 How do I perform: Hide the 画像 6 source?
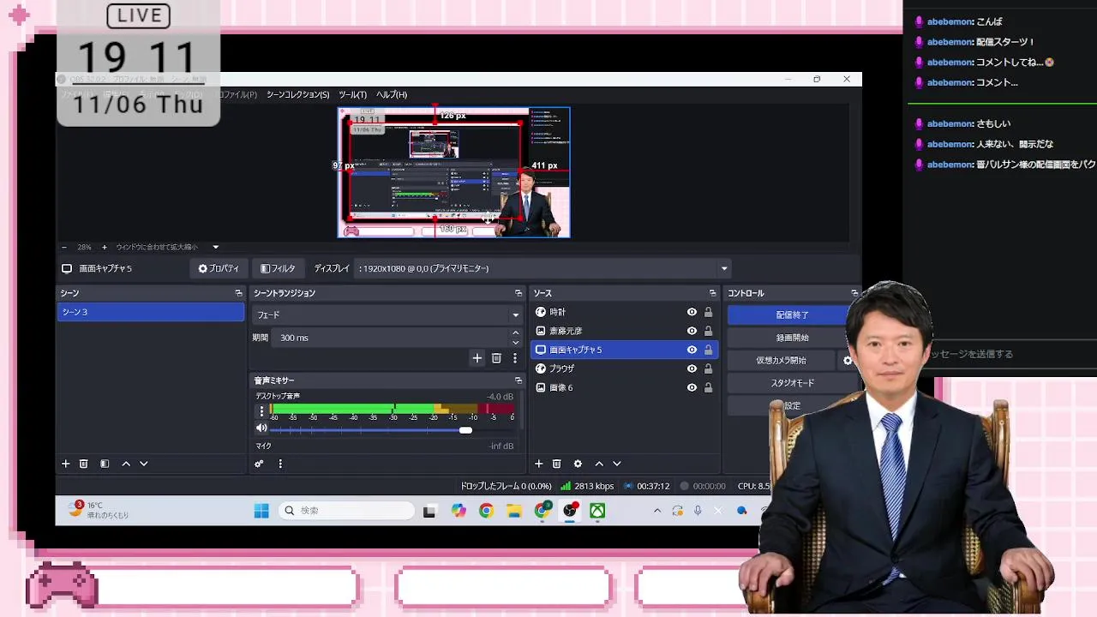[x=692, y=387]
